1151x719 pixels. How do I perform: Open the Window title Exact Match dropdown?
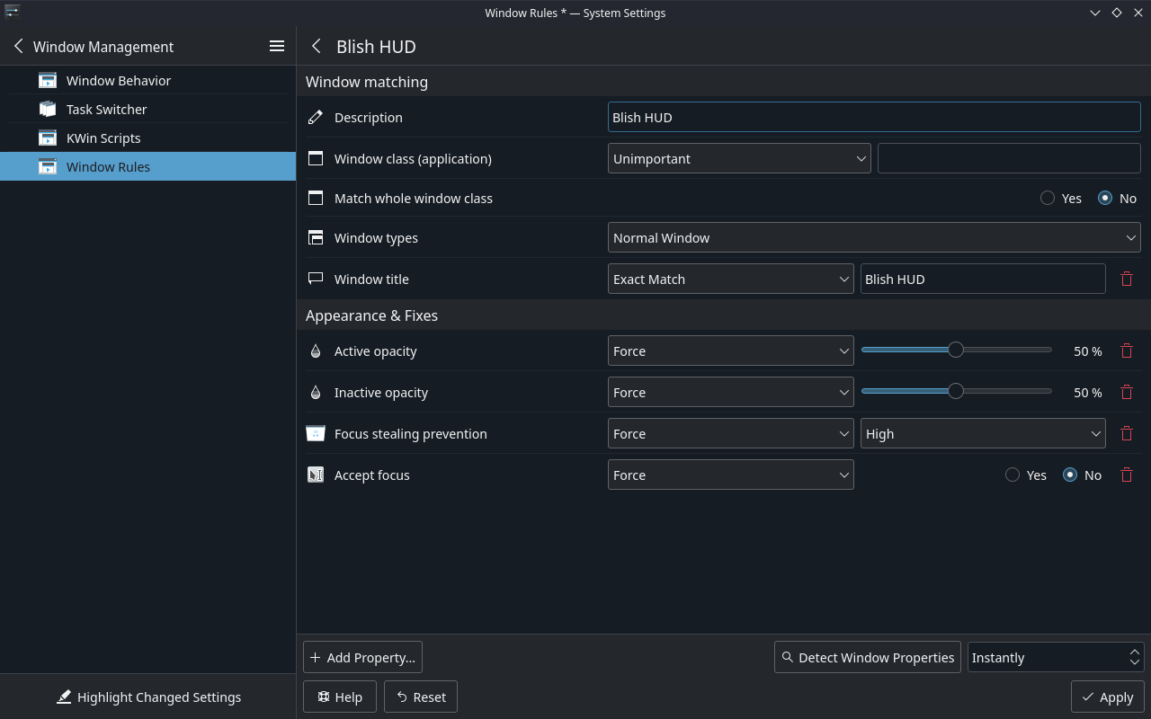tap(731, 279)
